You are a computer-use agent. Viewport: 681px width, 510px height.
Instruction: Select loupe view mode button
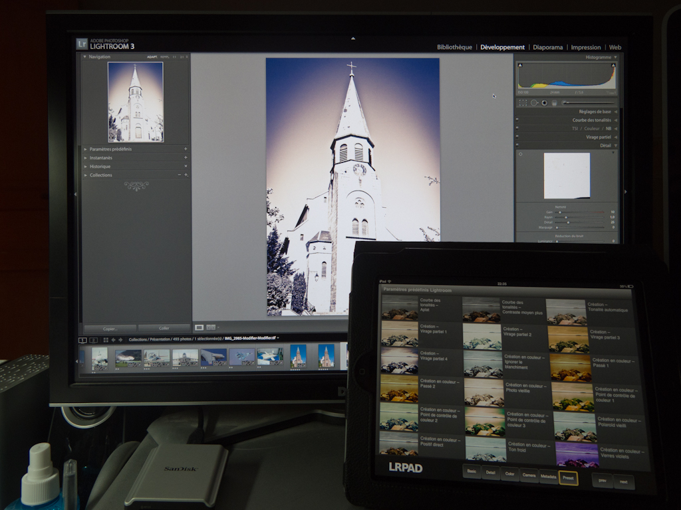[199, 327]
